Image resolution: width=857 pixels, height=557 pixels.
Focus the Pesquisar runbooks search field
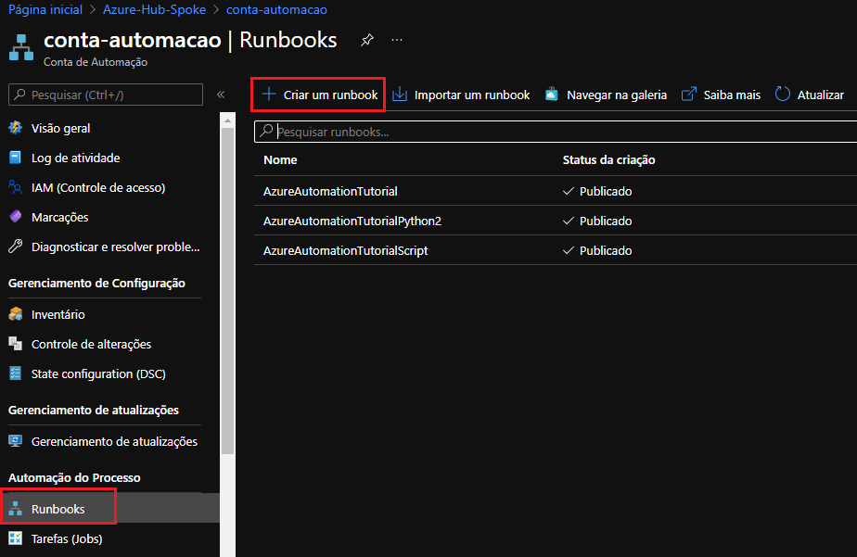(x=556, y=133)
